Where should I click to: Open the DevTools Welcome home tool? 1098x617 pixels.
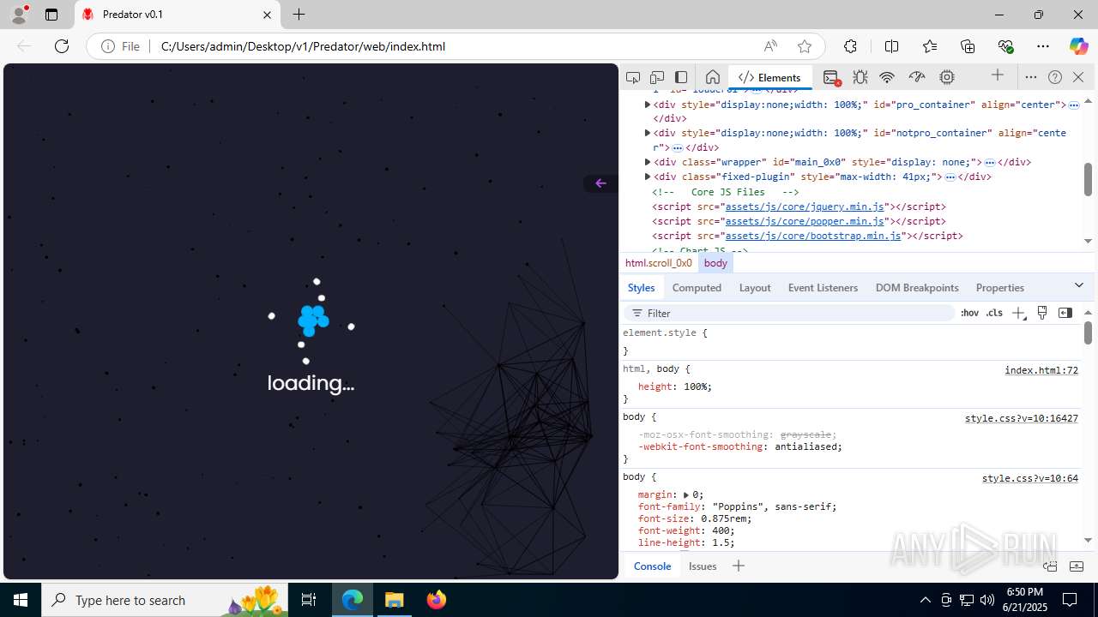pyautogui.click(x=712, y=77)
